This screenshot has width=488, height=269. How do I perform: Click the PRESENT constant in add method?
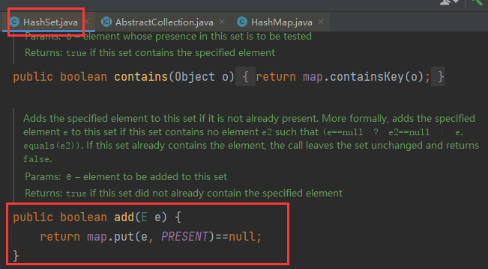(x=184, y=237)
